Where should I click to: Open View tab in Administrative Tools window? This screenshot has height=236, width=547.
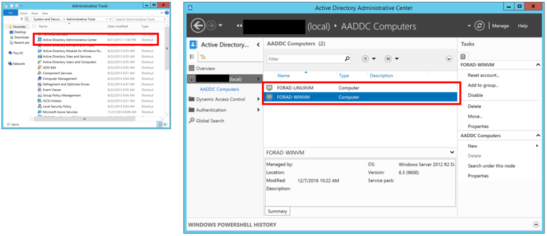click(45, 13)
